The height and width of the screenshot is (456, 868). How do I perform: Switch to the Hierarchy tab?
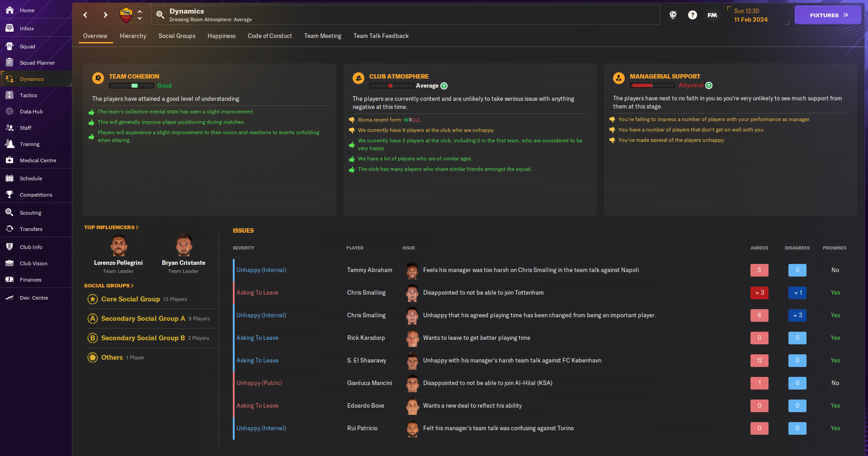click(x=133, y=36)
